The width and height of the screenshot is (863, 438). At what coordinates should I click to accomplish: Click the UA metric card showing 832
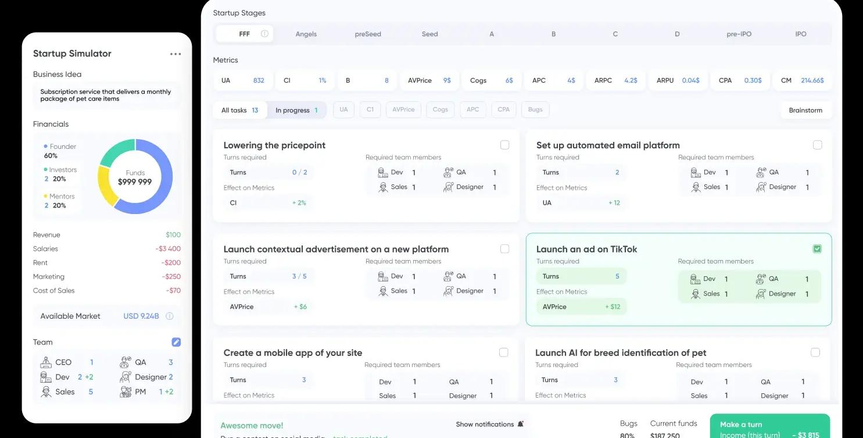click(x=243, y=80)
